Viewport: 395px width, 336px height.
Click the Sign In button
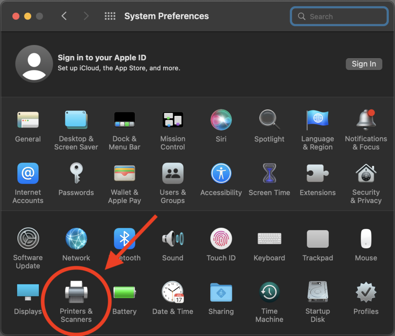[x=364, y=64]
